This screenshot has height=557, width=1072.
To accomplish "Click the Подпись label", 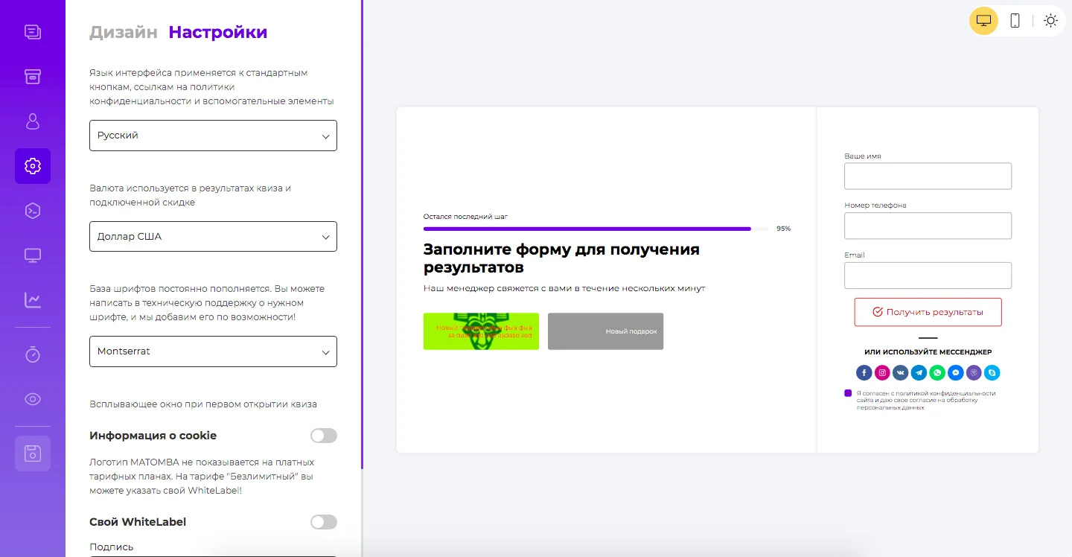I will (x=112, y=547).
